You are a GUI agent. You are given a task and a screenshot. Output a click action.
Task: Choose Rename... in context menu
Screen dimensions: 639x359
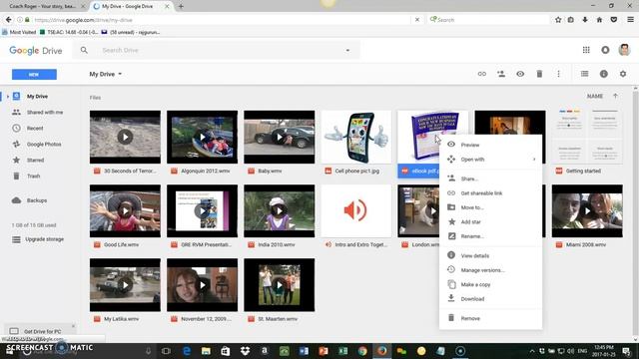[x=490, y=236]
